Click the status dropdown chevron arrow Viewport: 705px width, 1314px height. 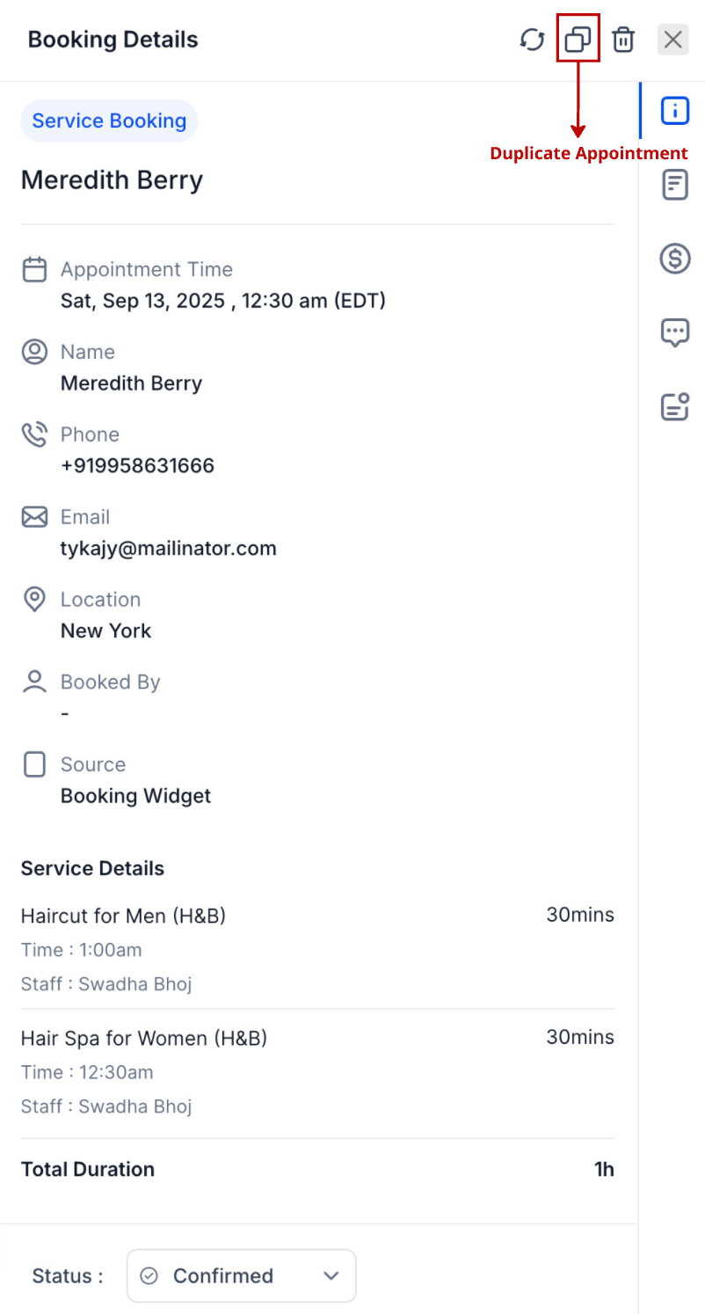click(x=331, y=1276)
